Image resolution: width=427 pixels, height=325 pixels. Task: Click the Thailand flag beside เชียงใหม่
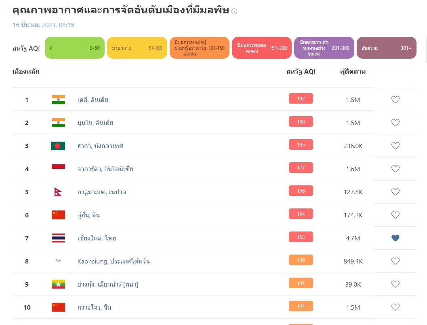pos(58,238)
